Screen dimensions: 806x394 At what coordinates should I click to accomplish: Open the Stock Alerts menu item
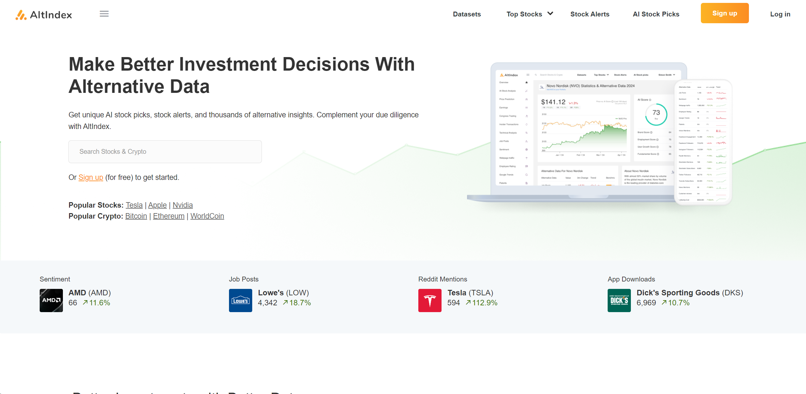(590, 14)
